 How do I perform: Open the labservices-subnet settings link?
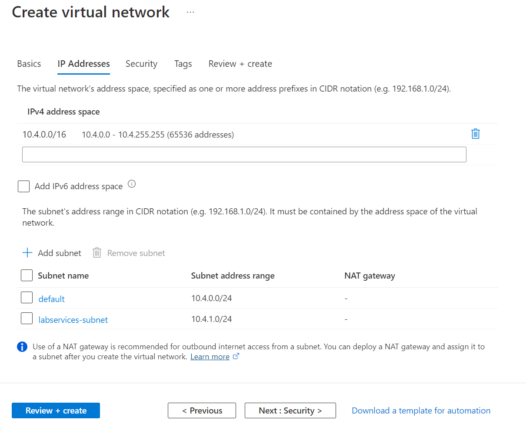(73, 319)
